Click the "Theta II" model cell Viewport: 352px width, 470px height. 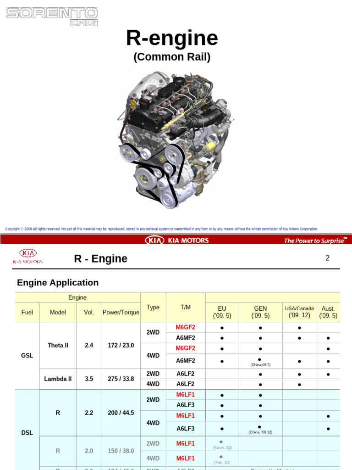pyautogui.click(x=58, y=345)
